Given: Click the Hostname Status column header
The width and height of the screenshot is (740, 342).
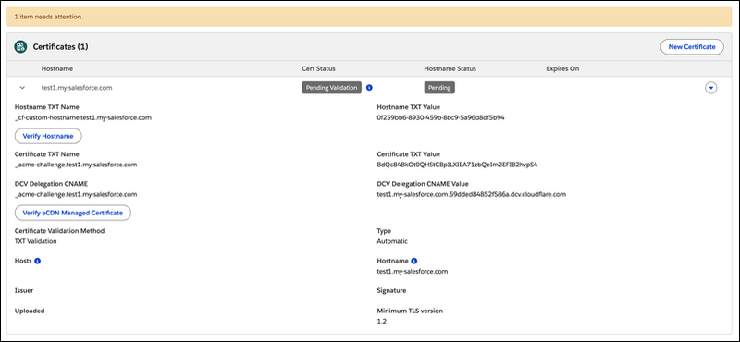Looking at the screenshot, I should (x=450, y=69).
